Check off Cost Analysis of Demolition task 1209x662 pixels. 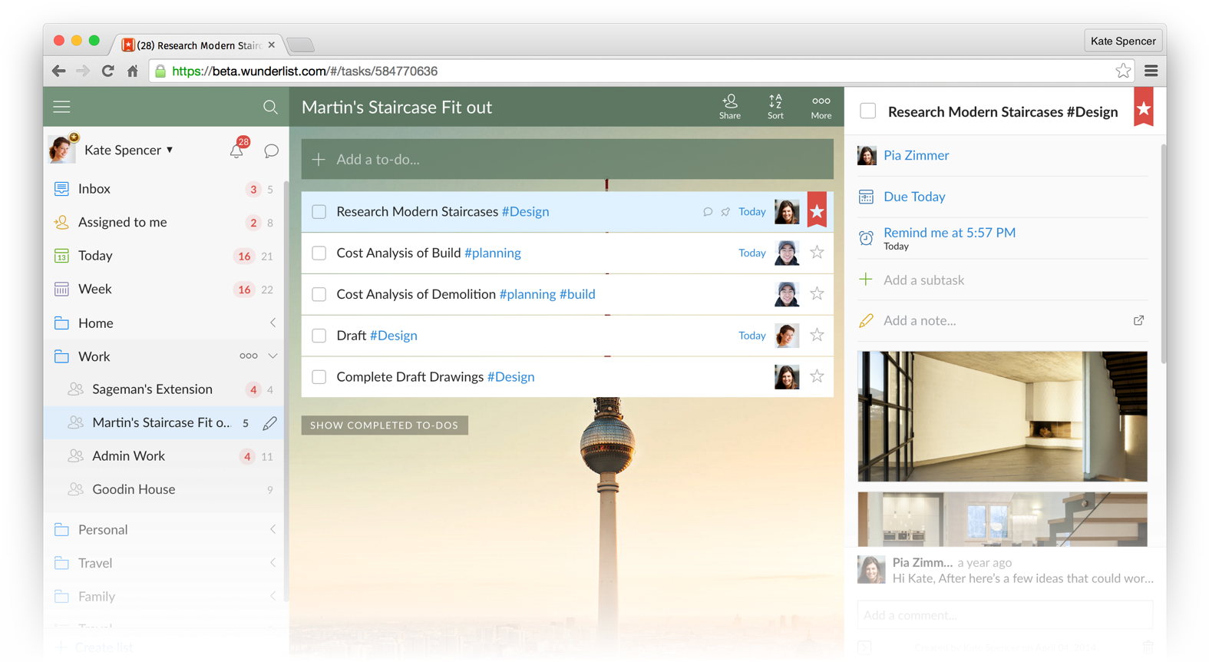tap(319, 294)
